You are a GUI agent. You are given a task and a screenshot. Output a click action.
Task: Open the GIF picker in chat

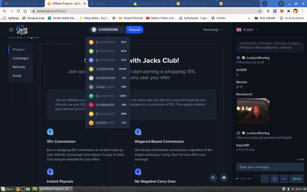click(x=284, y=179)
